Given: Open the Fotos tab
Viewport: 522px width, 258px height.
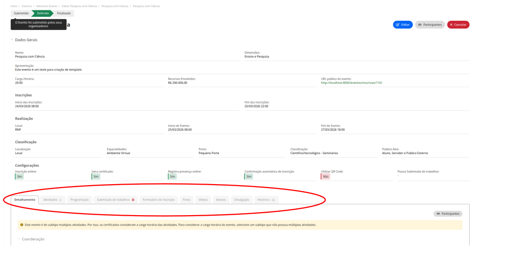Looking at the screenshot, I should [186, 200].
